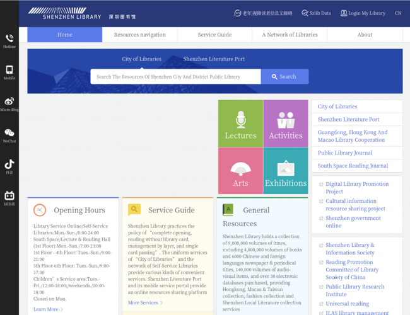Switch language using CN link
The height and width of the screenshot is (315, 410).
tap(398, 13)
